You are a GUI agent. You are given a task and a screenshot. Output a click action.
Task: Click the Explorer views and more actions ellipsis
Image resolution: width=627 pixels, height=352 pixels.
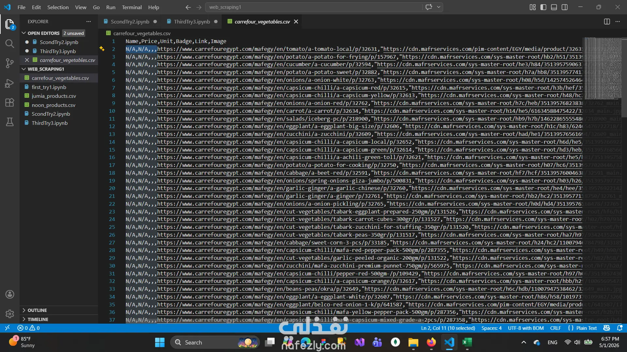[88, 22]
